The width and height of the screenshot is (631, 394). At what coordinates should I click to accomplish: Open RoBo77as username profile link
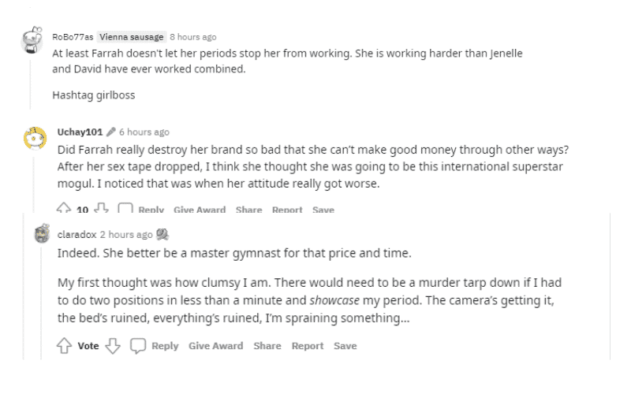pyautogui.click(x=73, y=37)
